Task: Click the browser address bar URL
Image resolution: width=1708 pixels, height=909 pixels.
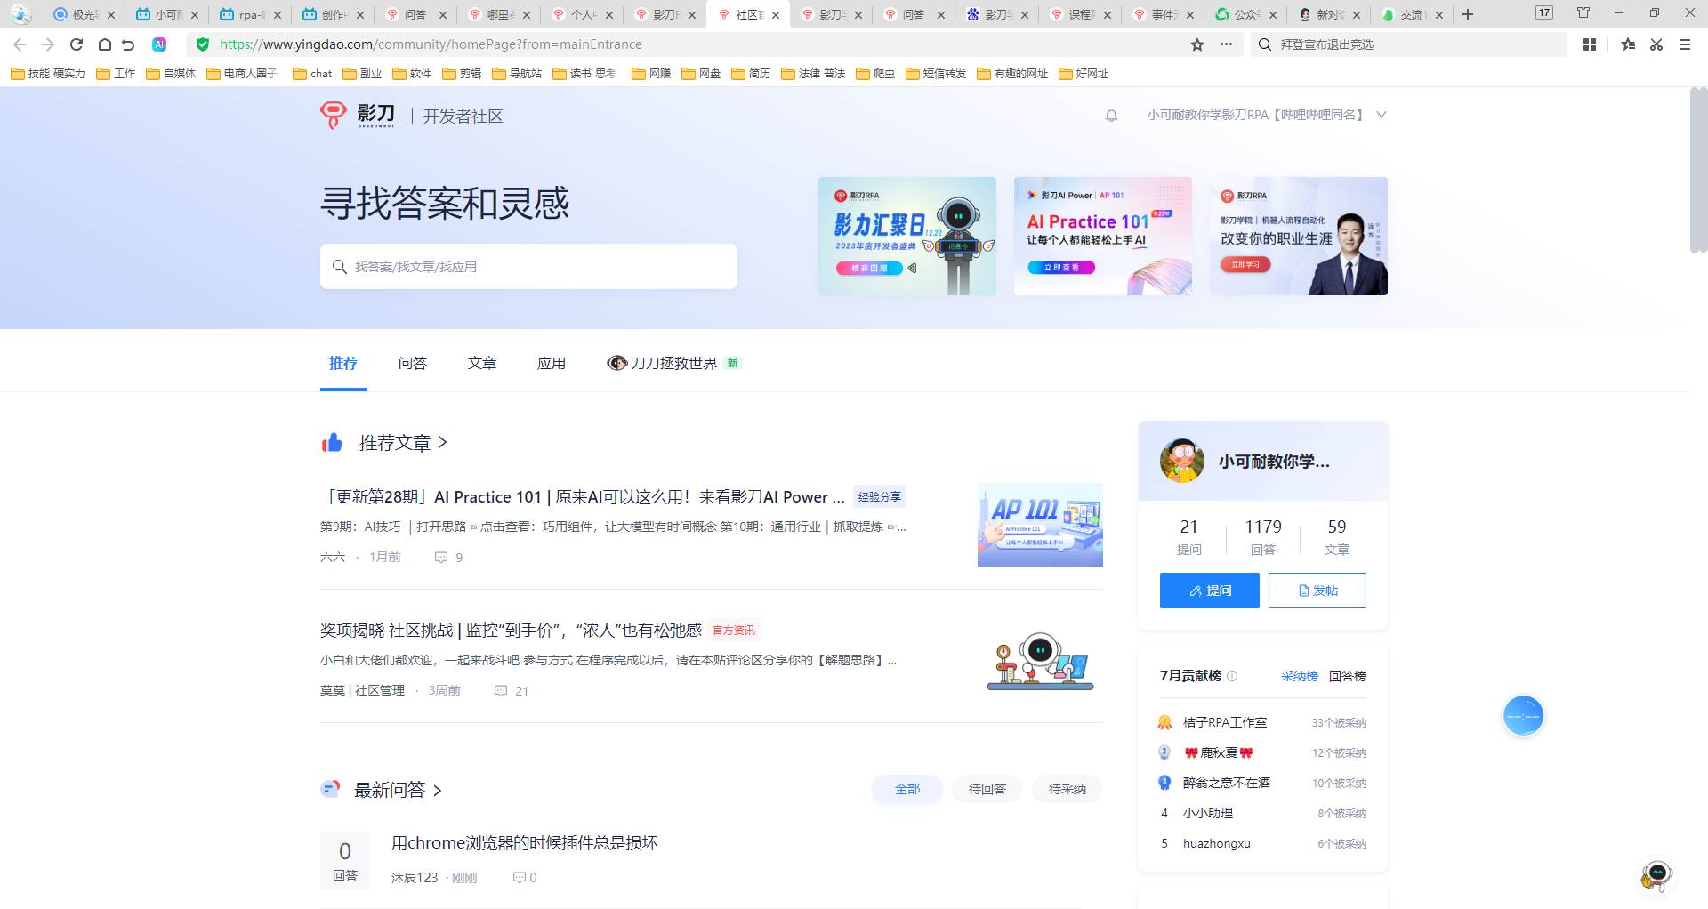Action: (x=431, y=44)
